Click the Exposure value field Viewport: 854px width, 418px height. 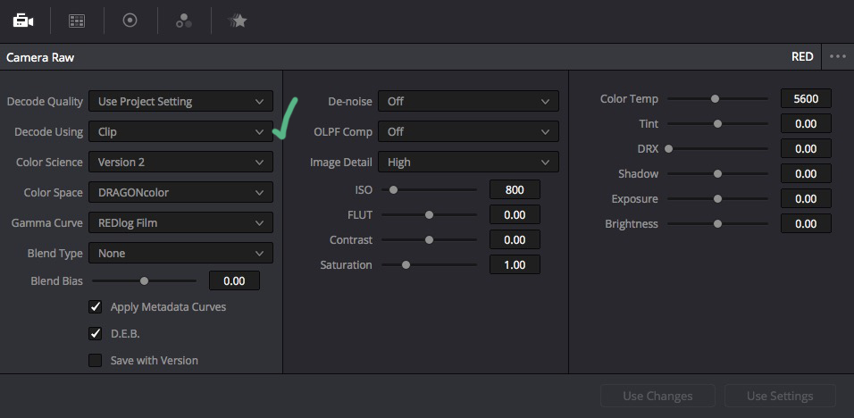click(806, 198)
